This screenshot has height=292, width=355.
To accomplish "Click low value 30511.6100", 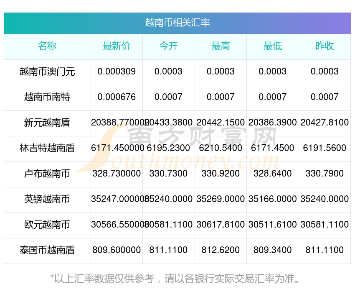I will coord(273,225).
